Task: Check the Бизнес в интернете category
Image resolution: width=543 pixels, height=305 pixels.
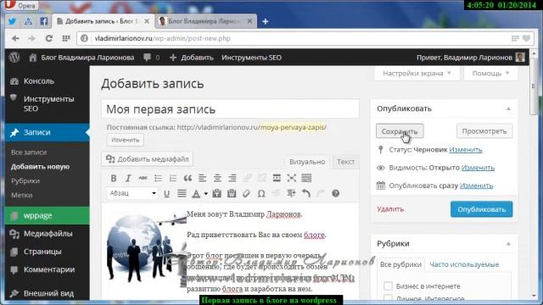Action: [x=388, y=286]
